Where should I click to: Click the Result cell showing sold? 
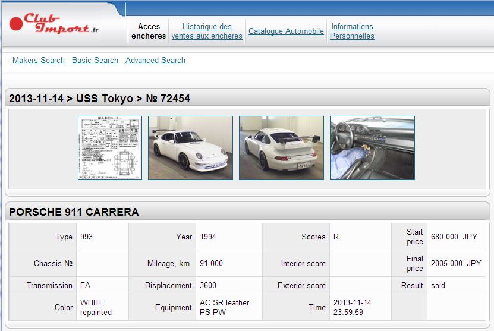click(438, 285)
